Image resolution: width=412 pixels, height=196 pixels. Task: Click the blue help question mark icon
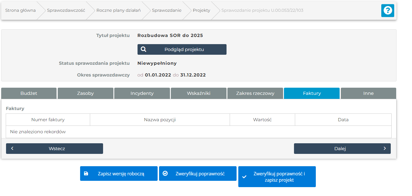(388, 11)
